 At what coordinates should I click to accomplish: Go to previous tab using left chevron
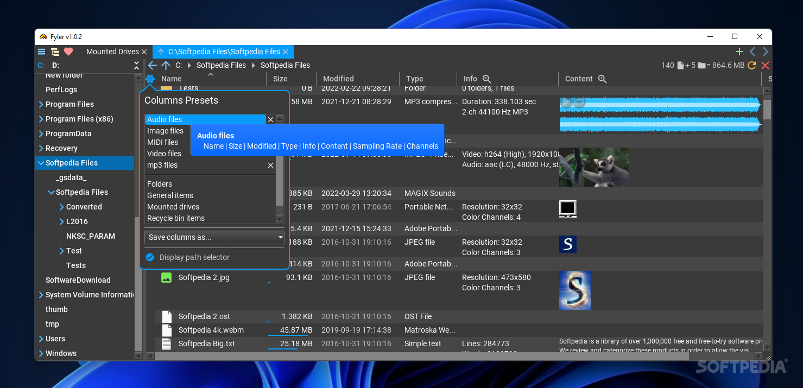[753, 52]
